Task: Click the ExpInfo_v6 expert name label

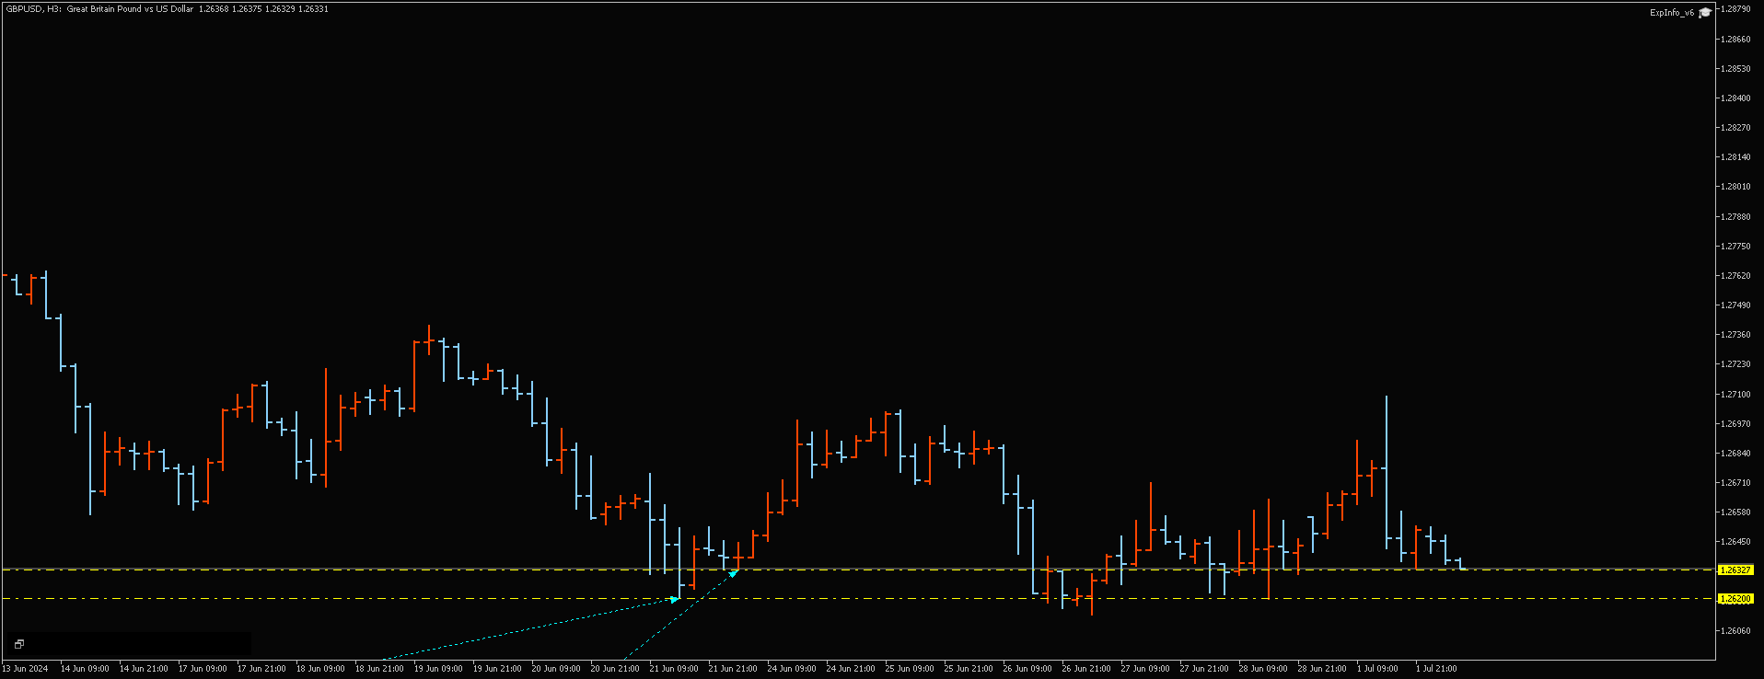Action: [1671, 13]
